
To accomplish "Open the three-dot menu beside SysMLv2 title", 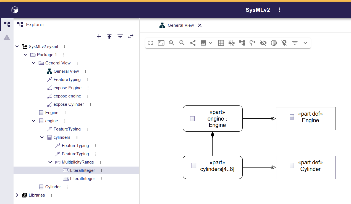I will (x=280, y=10).
